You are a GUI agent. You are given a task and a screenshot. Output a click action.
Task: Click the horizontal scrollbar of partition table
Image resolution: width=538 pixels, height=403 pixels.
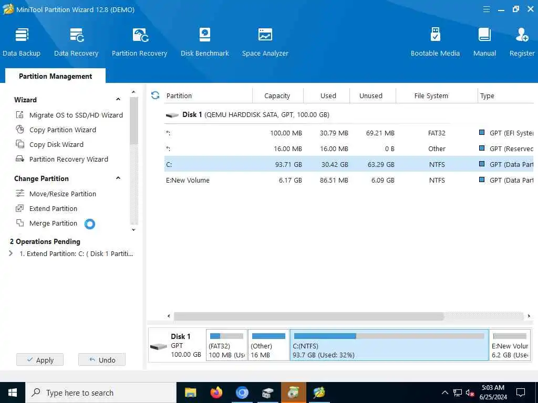(x=309, y=316)
